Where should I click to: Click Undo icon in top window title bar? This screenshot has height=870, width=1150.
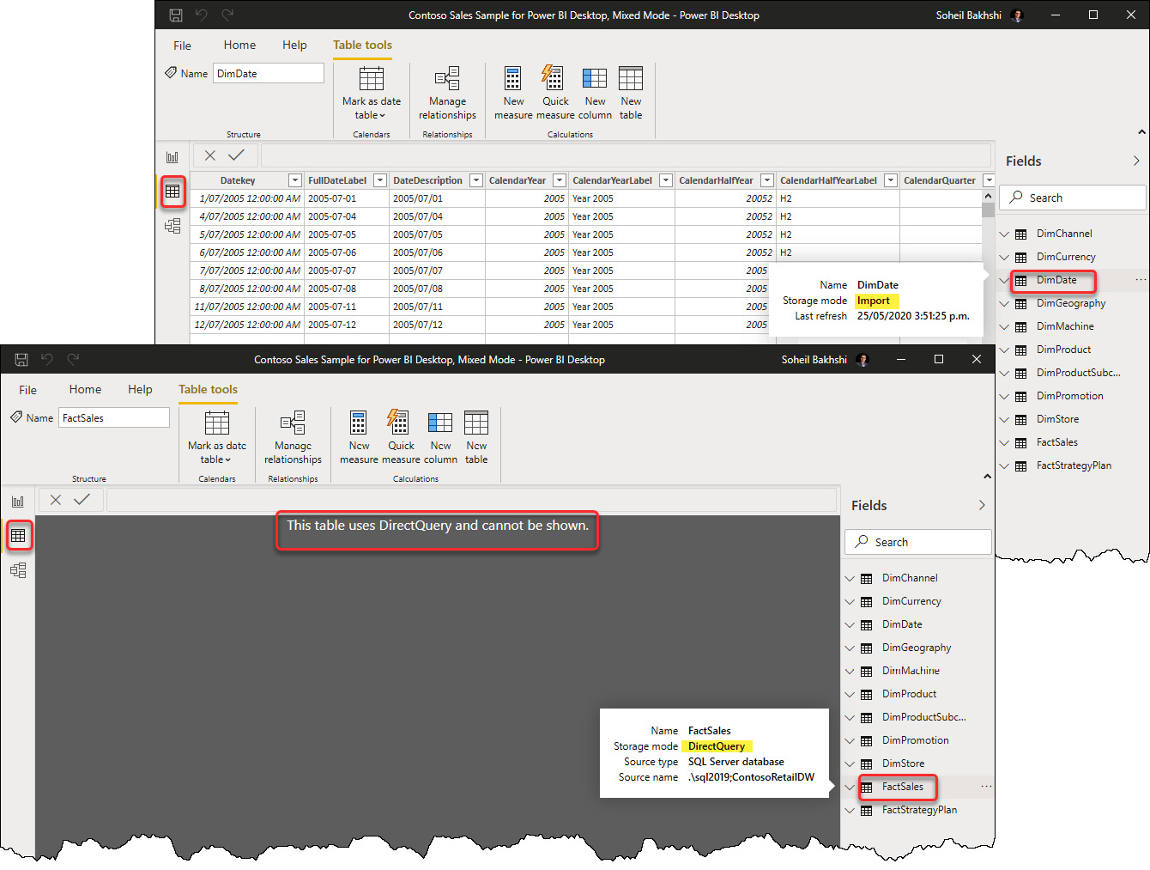202,15
